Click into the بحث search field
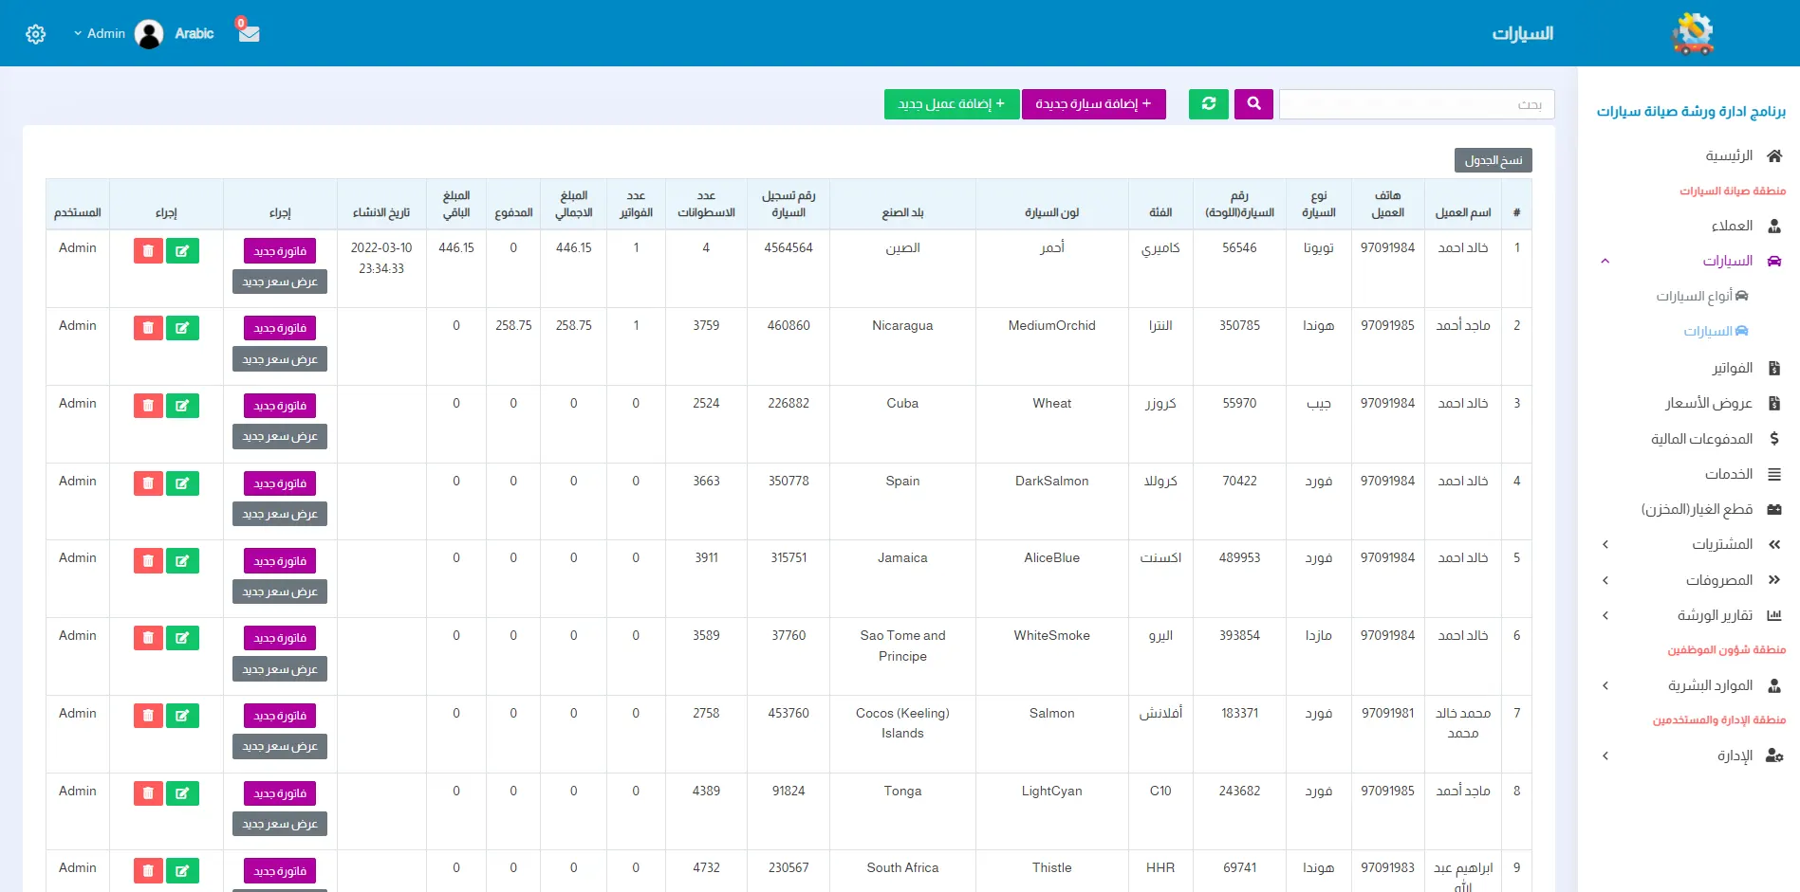This screenshot has width=1800, height=892. pos(1416,104)
